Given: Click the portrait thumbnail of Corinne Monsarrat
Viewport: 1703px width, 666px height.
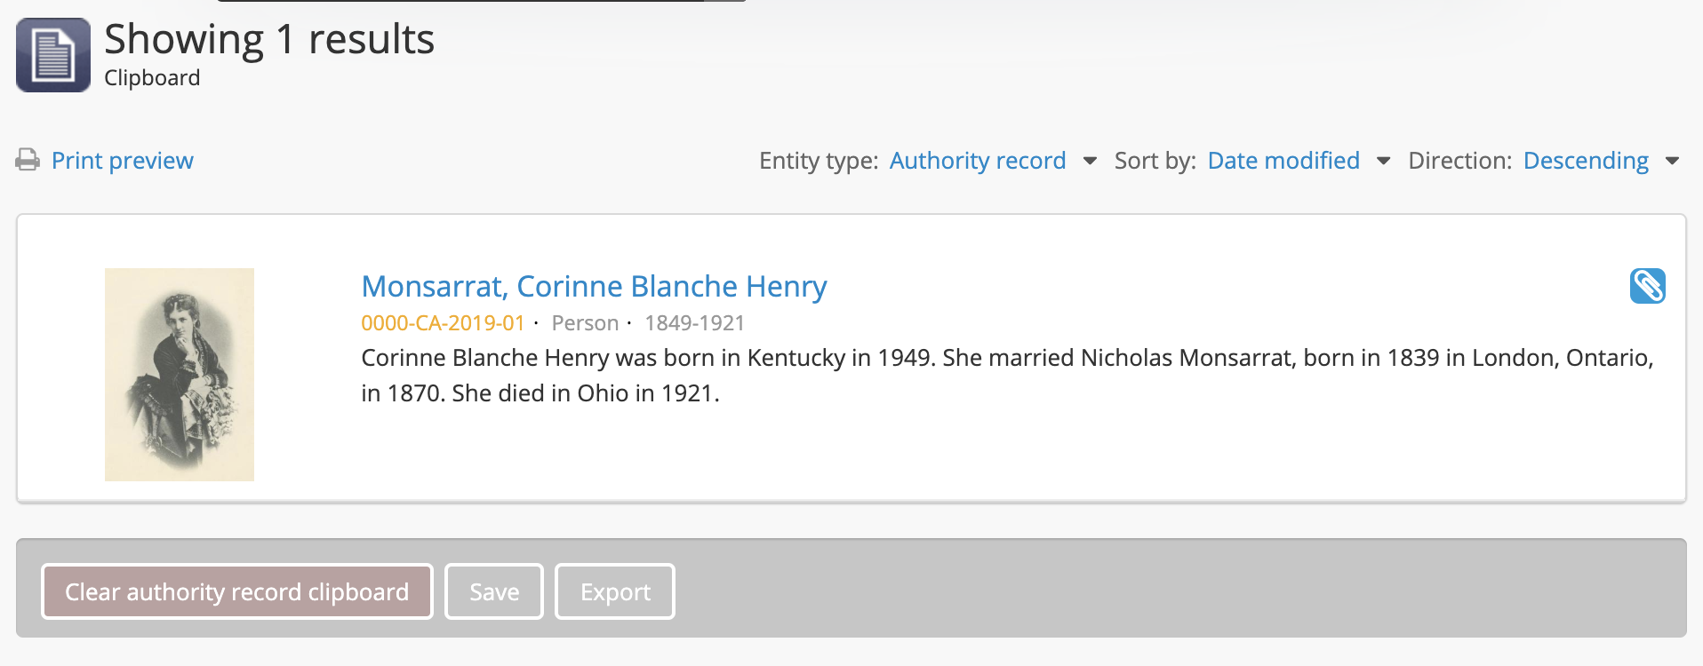Looking at the screenshot, I should (180, 374).
